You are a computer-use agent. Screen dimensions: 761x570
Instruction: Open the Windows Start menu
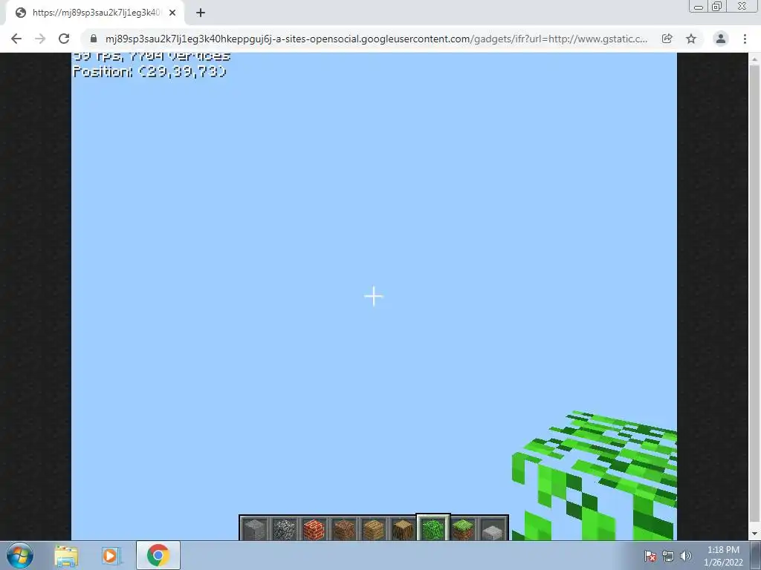point(20,555)
